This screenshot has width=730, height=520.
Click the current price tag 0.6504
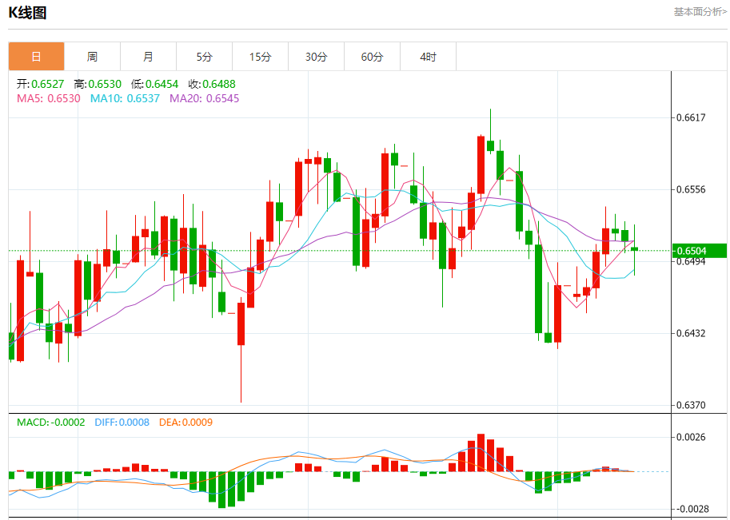700,251
